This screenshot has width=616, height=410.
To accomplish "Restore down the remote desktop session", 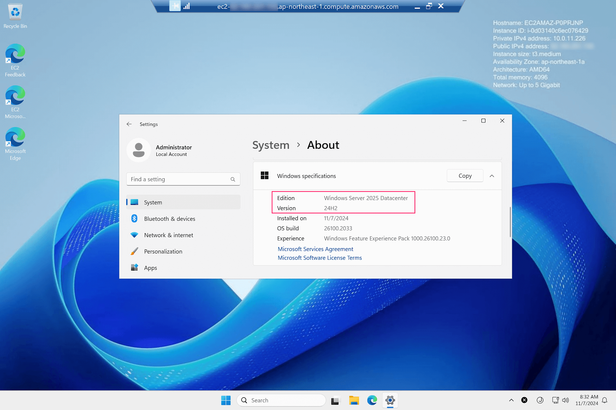I will point(429,6).
